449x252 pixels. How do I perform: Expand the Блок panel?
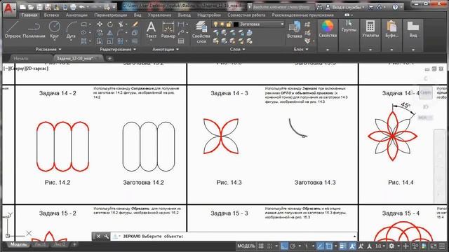pos(301,50)
